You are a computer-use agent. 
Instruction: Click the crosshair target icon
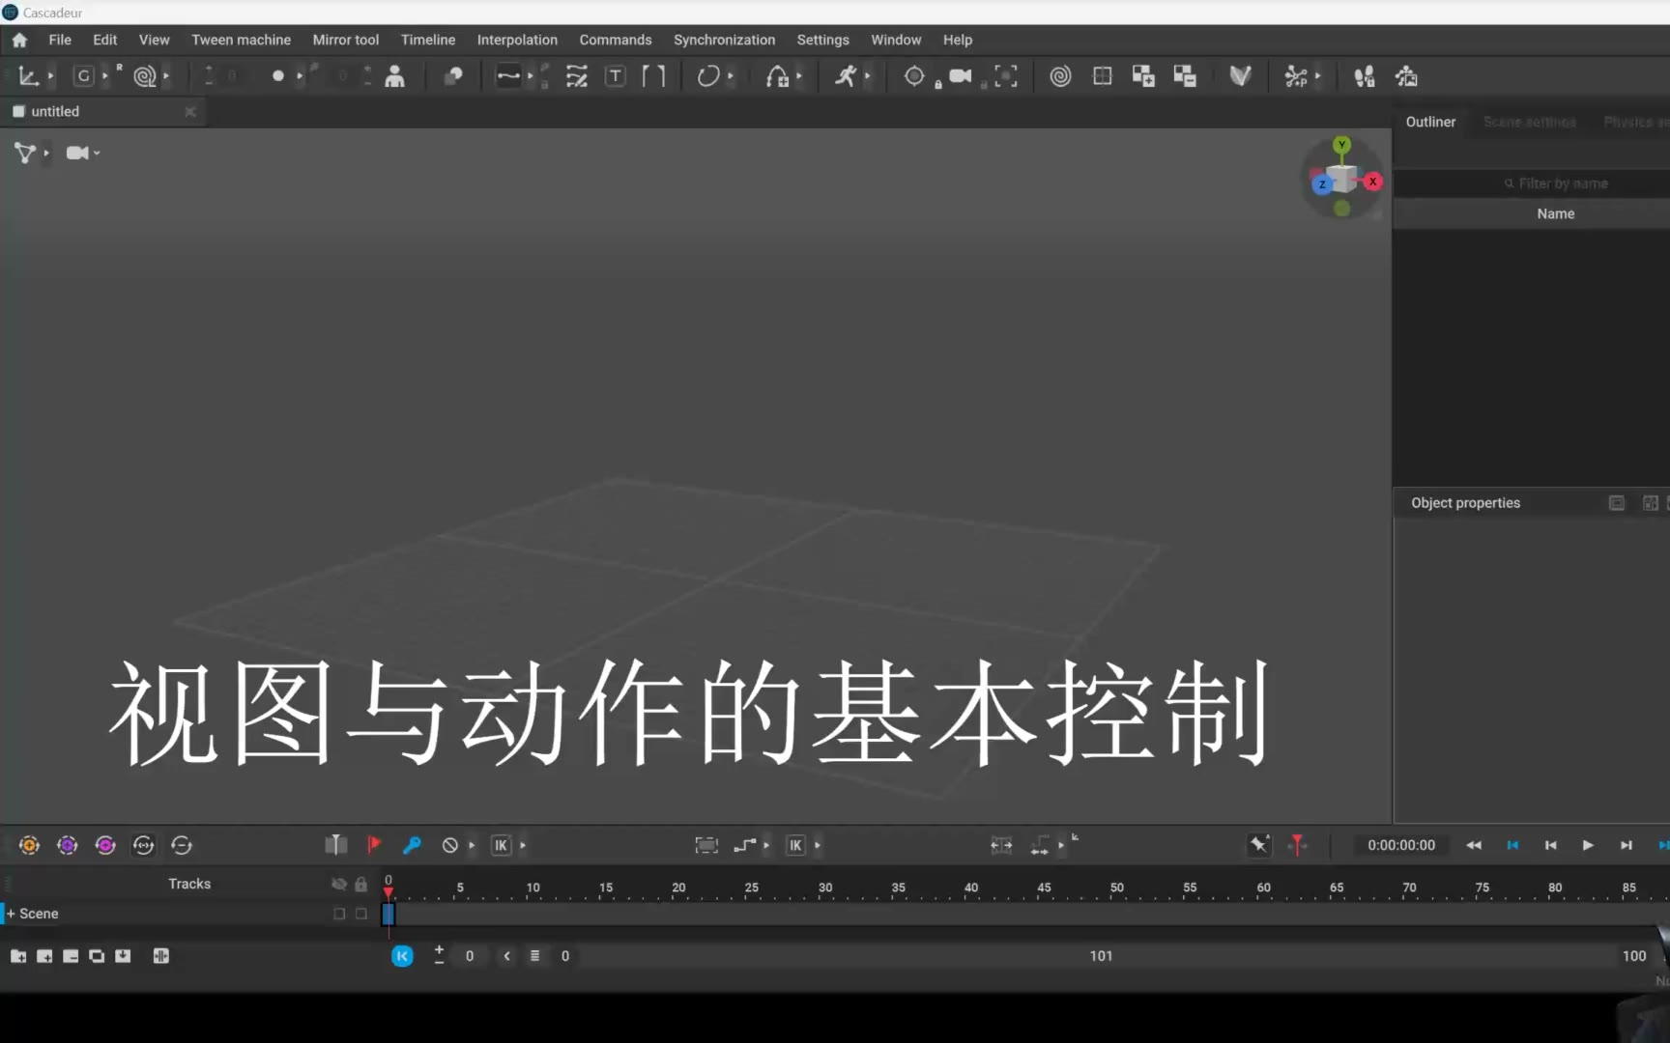(x=914, y=76)
